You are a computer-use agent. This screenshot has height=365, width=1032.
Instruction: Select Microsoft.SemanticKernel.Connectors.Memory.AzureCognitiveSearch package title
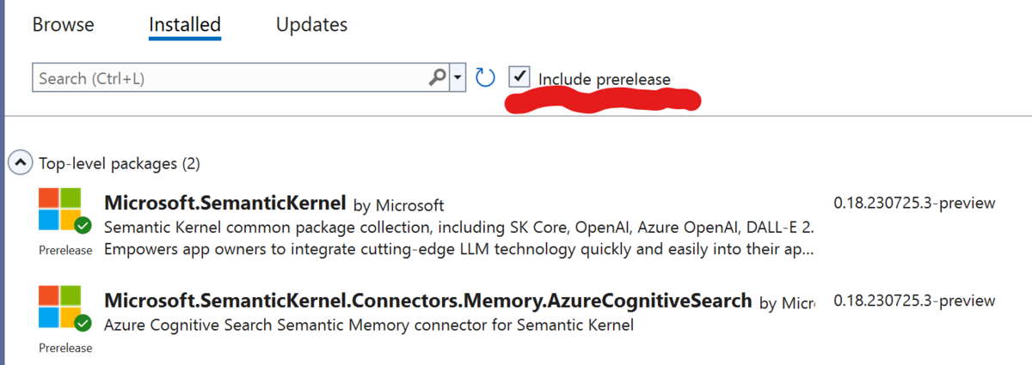click(427, 301)
